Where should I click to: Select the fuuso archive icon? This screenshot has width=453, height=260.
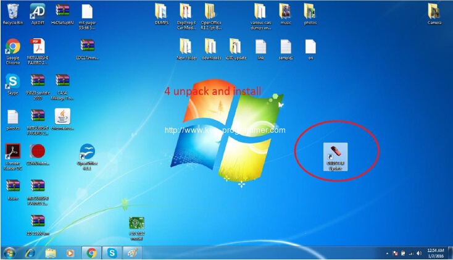pos(13,190)
